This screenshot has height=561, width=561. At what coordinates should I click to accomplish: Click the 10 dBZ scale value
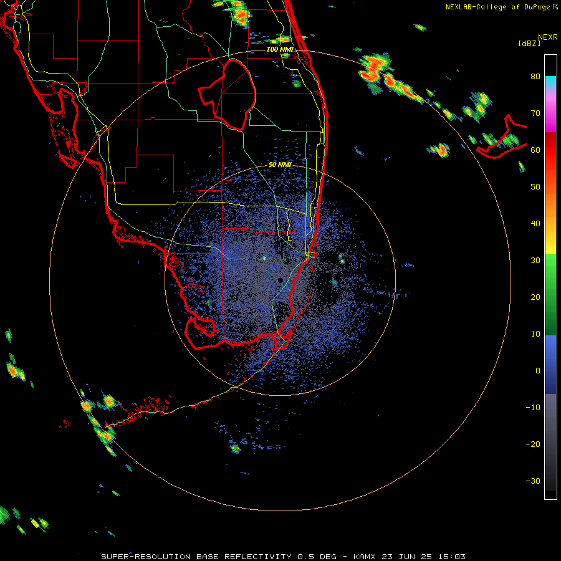coord(535,334)
